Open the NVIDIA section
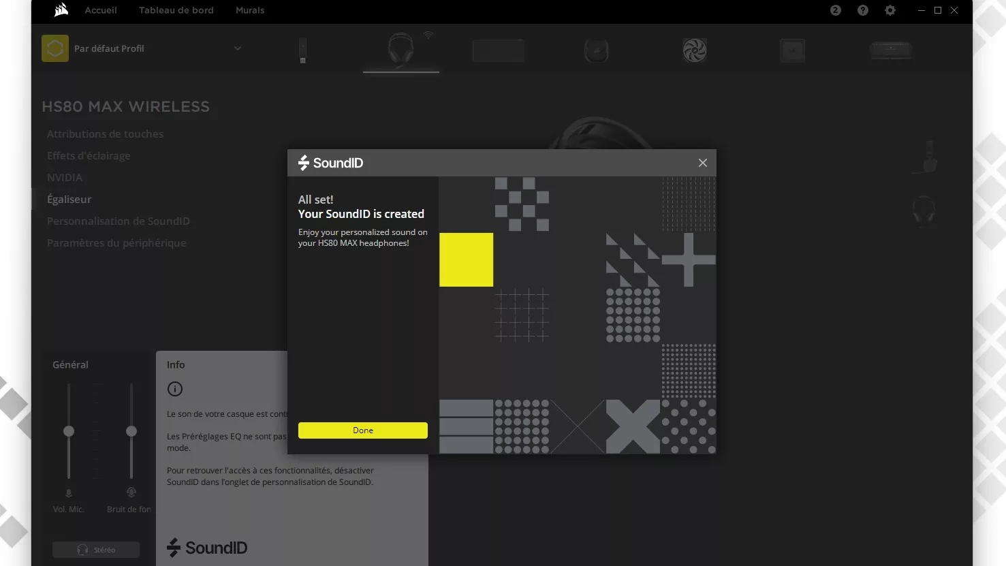This screenshot has width=1006, height=566. (65, 178)
